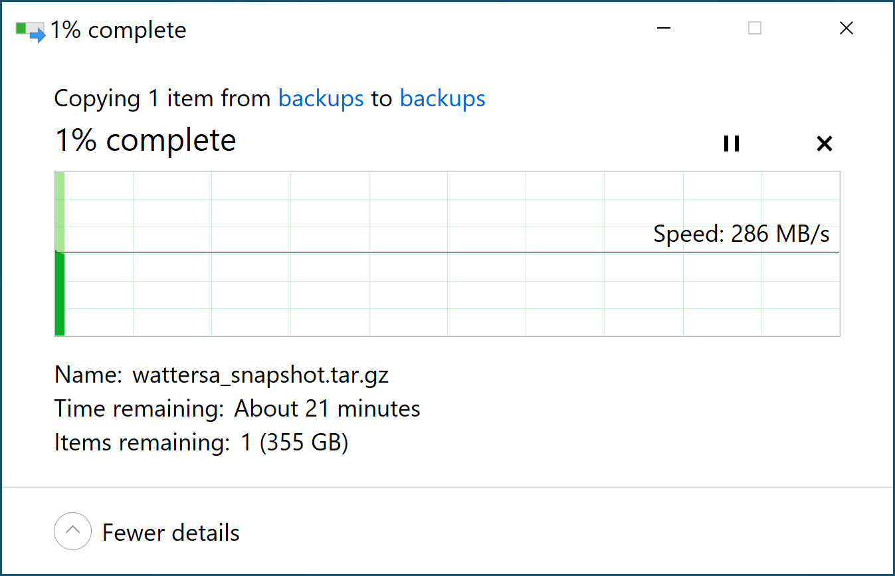This screenshot has height=576, width=895.
Task: Click the large "1% complete" heading
Action: coord(145,141)
